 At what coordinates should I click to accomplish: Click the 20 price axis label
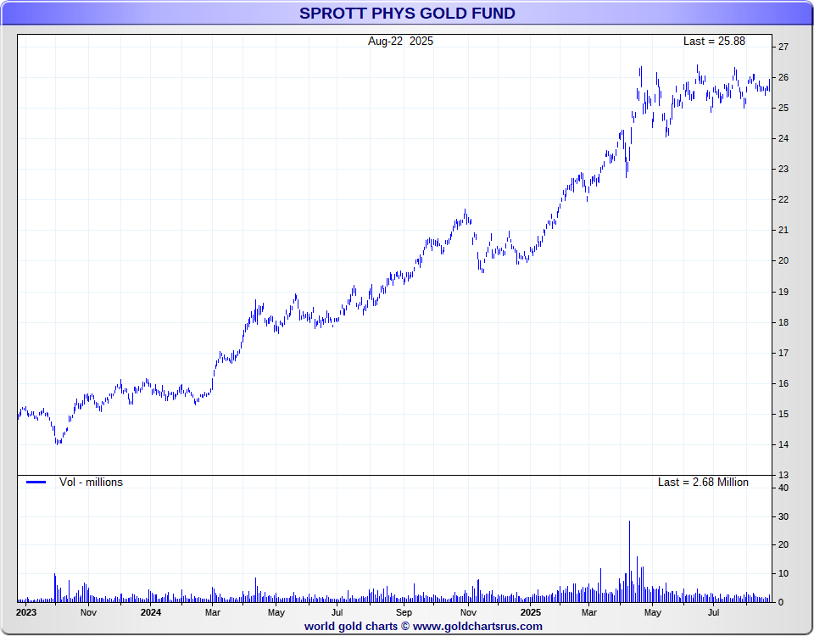point(783,261)
